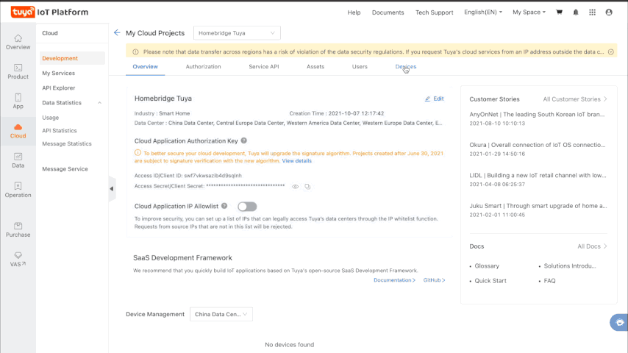Screen dimensions: 628x353
Task: Open the notifications bell icon
Action: tap(576, 12)
